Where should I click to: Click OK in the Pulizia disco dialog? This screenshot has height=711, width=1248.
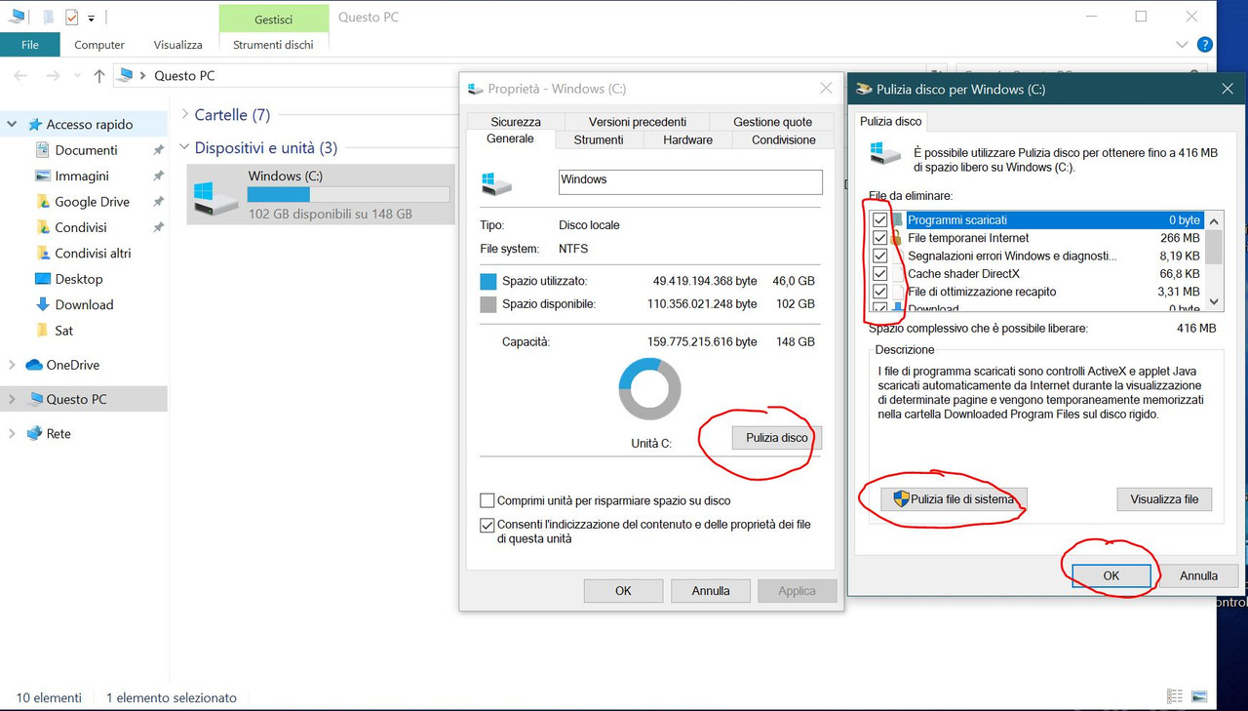point(1111,575)
